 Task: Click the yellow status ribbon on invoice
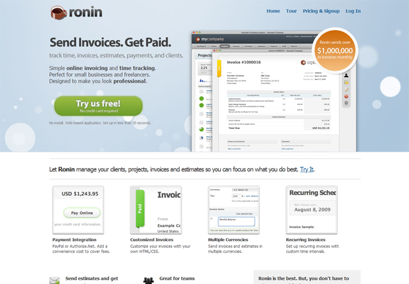[219, 69]
